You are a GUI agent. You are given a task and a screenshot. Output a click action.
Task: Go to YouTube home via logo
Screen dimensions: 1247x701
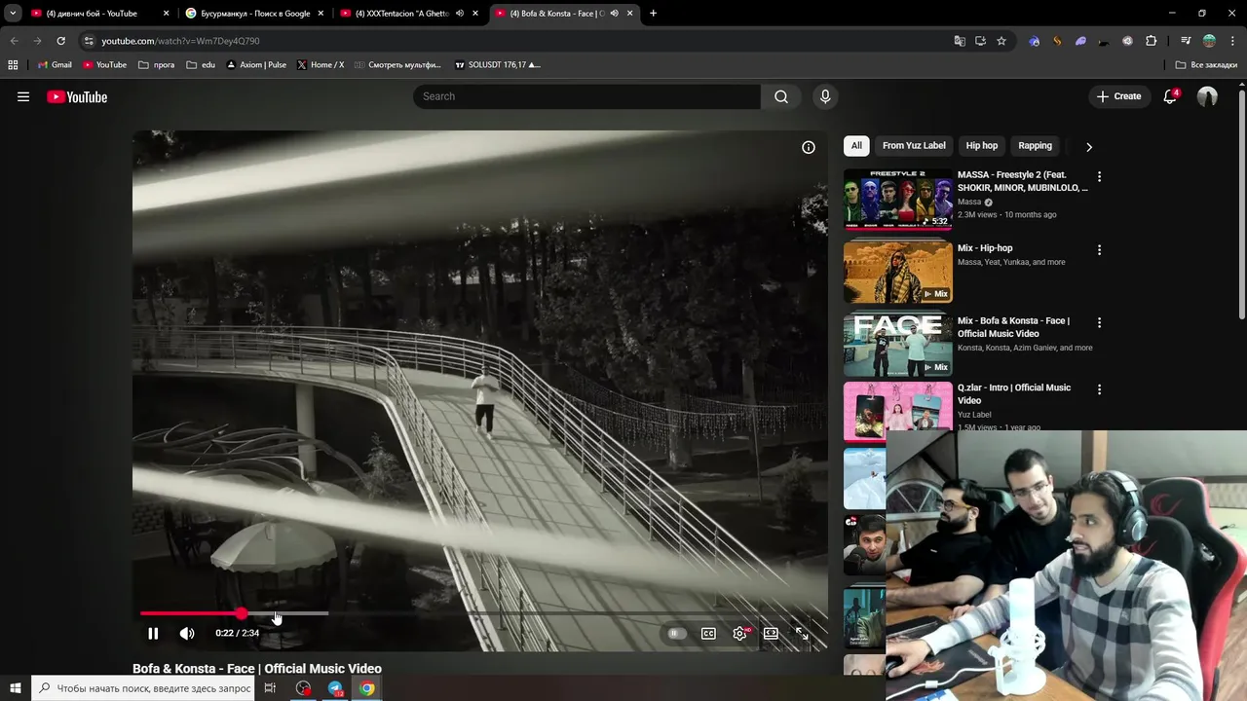coord(77,96)
